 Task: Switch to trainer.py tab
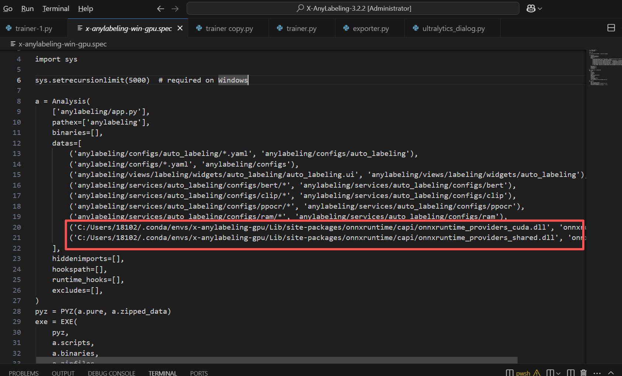tap(302, 28)
